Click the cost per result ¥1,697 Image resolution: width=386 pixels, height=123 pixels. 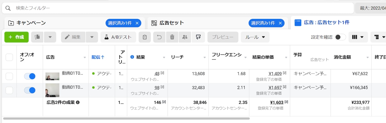pyautogui.click(x=275, y=87)
